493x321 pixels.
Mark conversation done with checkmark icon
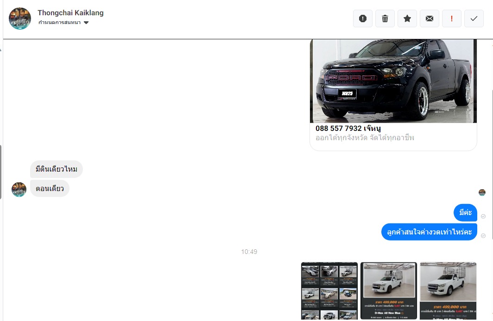pos(474,19)
